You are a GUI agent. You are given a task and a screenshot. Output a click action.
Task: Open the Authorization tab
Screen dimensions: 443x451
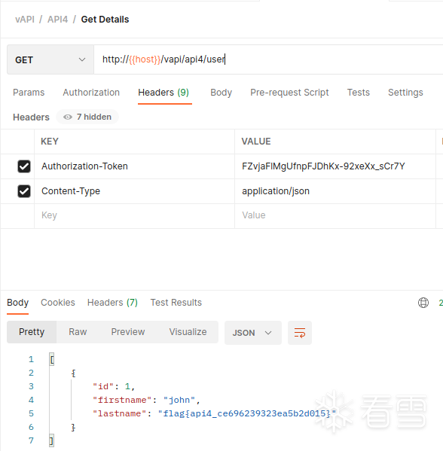click(x=91, y=93)
